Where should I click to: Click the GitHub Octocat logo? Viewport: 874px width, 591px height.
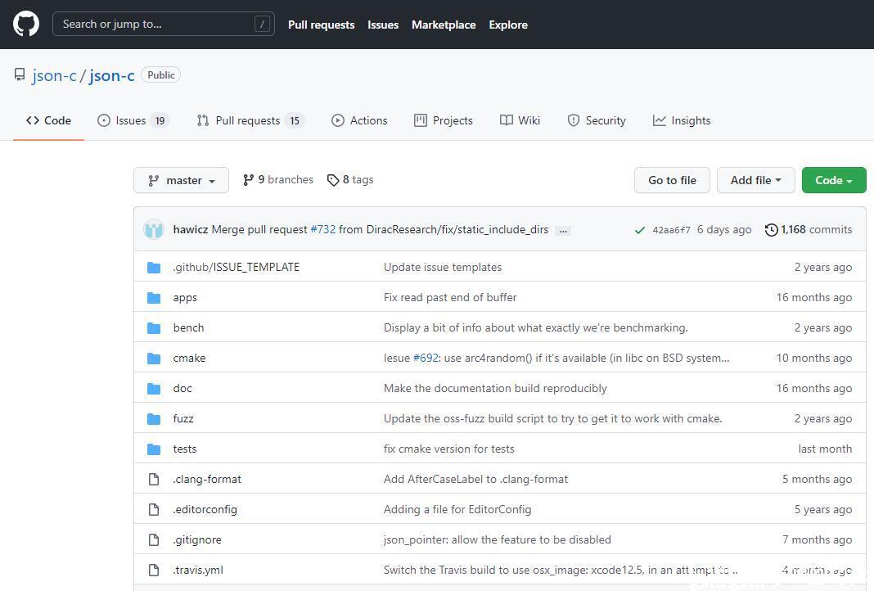pyautogui.click(x=26, y=24)
